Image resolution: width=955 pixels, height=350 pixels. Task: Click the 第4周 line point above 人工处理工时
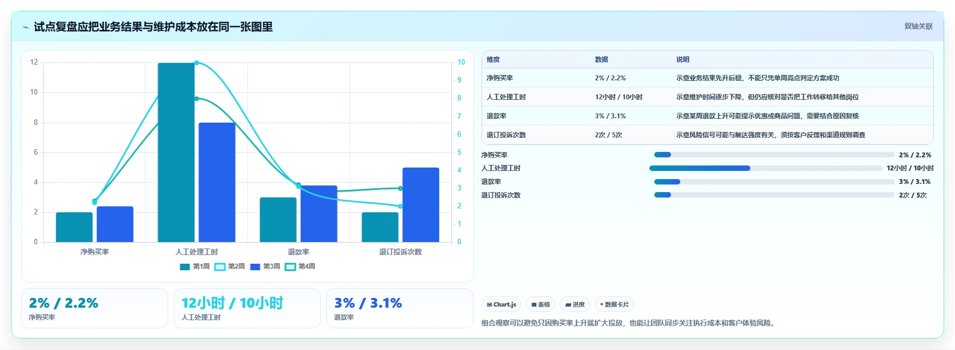pos(197,98)
